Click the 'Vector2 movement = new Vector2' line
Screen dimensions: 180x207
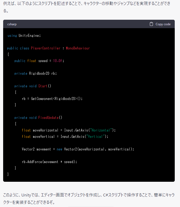78,149
